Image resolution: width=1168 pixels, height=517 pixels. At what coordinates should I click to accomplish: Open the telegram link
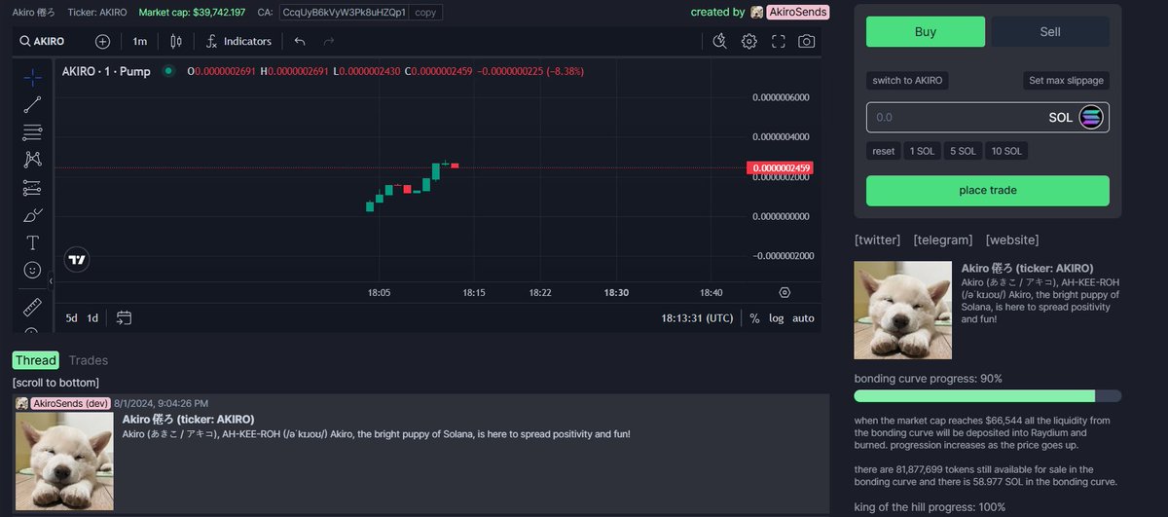[x=942, y=240]
